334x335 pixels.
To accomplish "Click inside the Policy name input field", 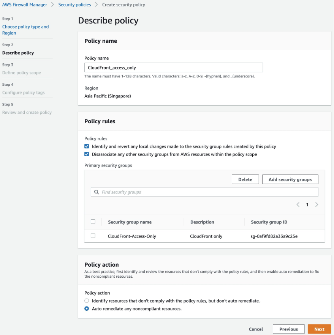I will (x=173, y=67).
